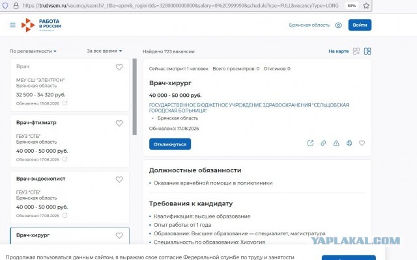The height and width of the screenshot is (260, 417).
Task: Click the МБУ СШ "ЭЛЕКТРОН" employer name
Action: click(40, 80)
